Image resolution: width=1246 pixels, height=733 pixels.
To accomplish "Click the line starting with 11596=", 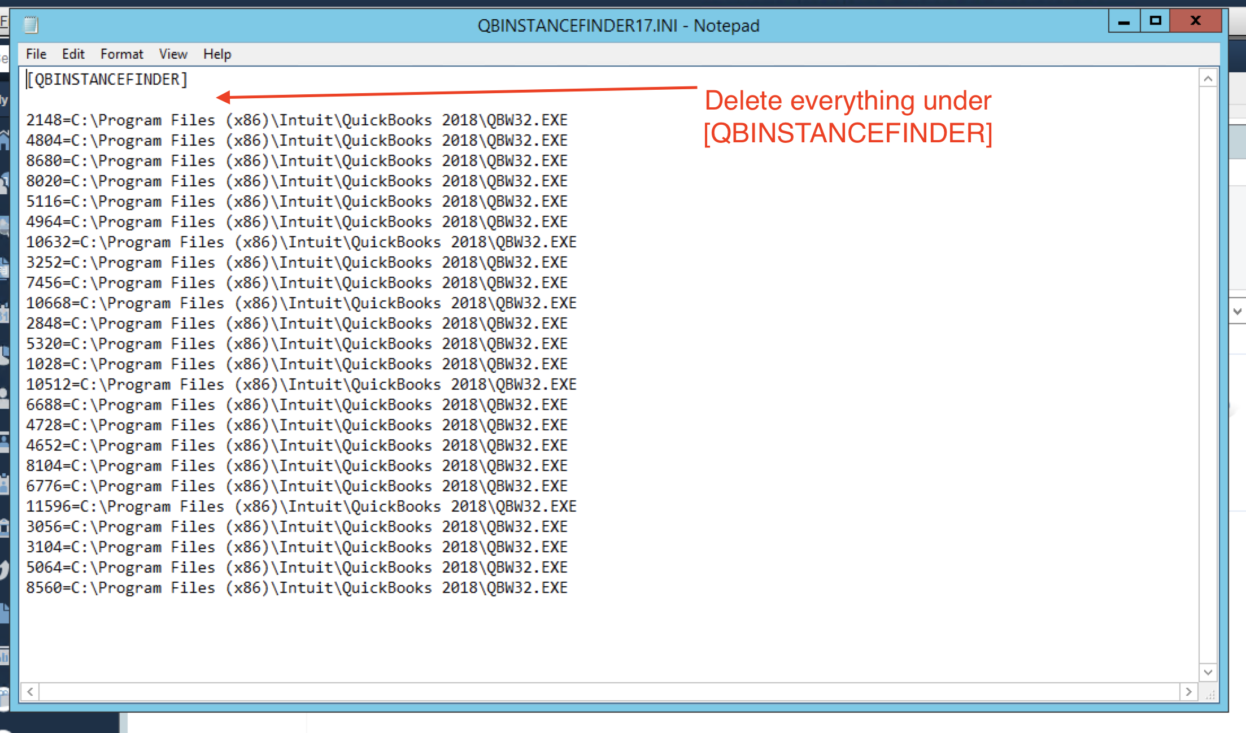I will (x=302, y=507).
